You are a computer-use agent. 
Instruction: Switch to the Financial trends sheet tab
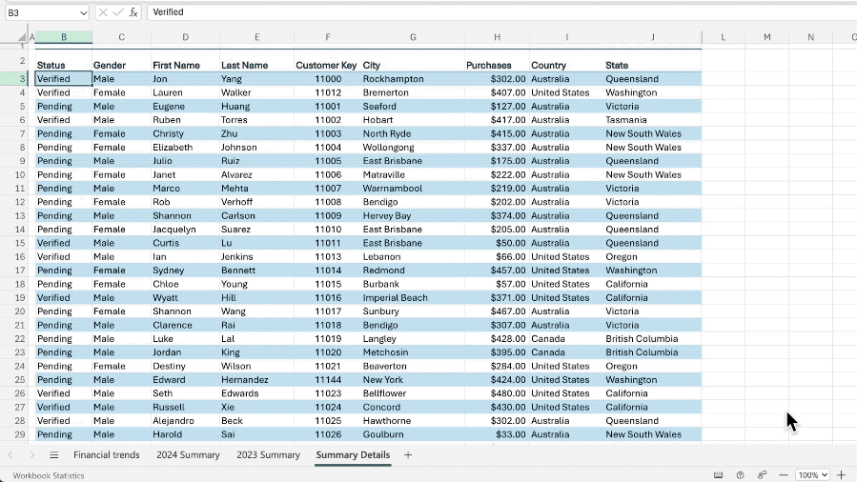107,454
